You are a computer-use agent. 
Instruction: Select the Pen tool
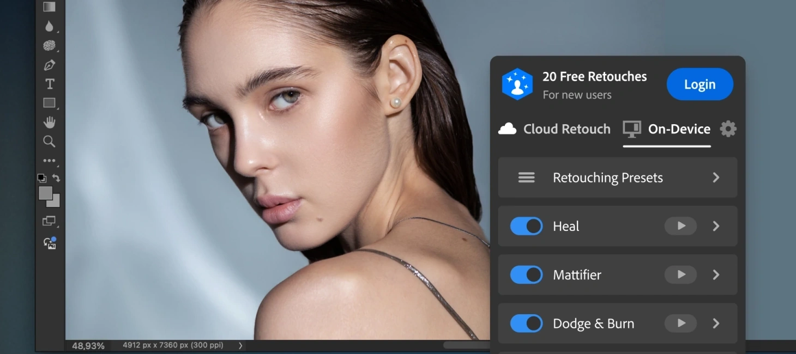coord(50,65)
